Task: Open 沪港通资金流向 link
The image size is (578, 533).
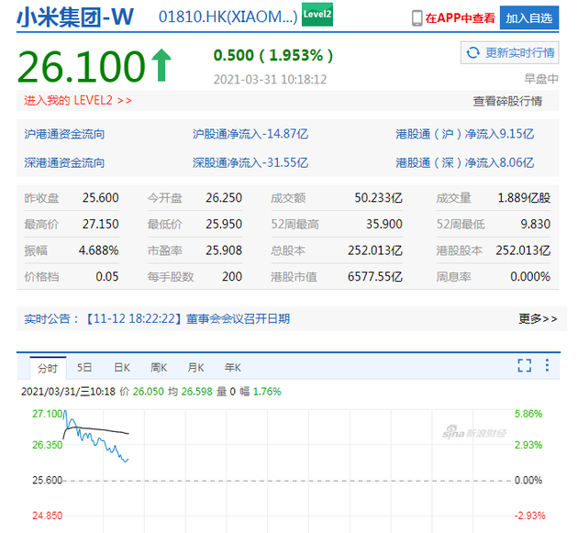Action: pos(64,134)
